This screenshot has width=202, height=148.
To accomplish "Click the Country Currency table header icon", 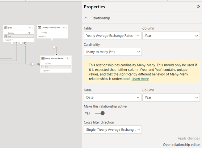I will click(40, 28).
